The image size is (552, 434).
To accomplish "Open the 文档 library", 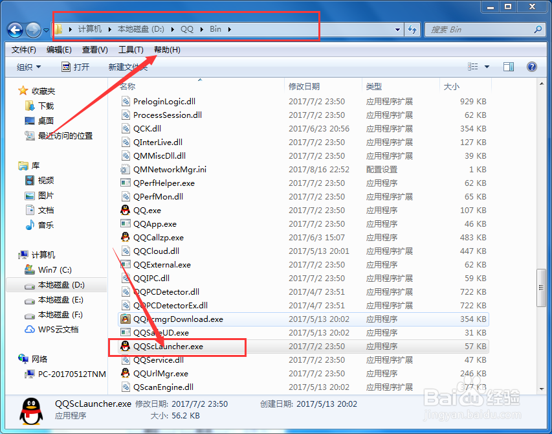I will [x=46, y=211].
